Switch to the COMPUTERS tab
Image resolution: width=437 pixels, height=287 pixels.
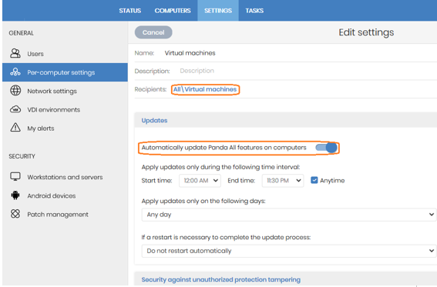[x=173, y=11]
